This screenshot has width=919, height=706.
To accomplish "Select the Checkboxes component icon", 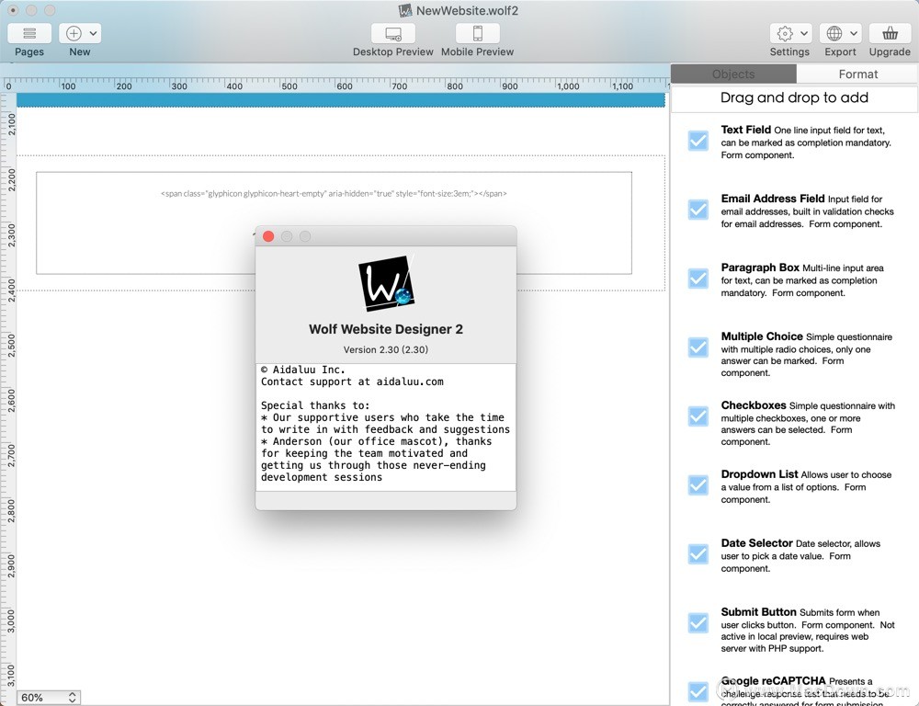I will [x=698, y=416].
